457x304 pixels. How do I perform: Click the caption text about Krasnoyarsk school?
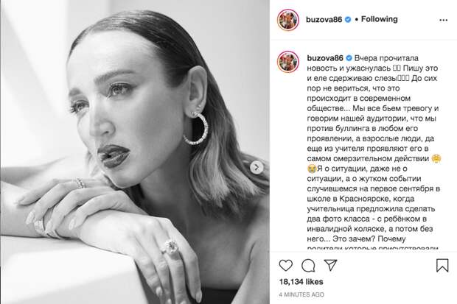(x=360, y=199)
